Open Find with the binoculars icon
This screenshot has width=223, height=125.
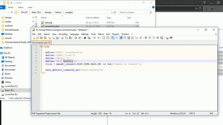click(85, 38)
